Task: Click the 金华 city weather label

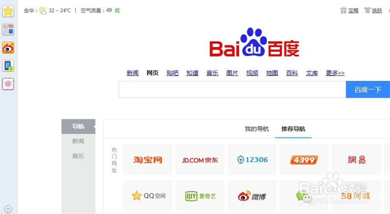Action: pos(30,10)
